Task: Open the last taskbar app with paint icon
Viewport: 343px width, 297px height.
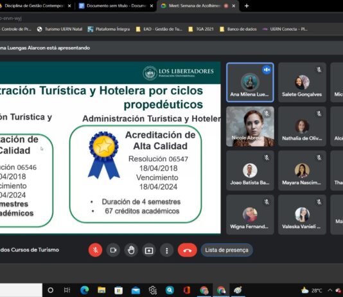Action: 238,290
